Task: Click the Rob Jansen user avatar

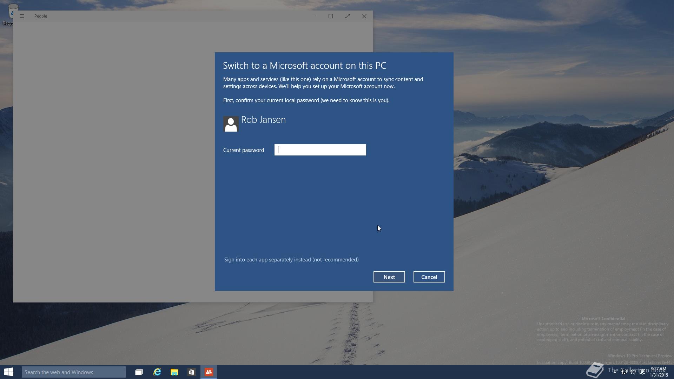Action: [x=231, y=124]
